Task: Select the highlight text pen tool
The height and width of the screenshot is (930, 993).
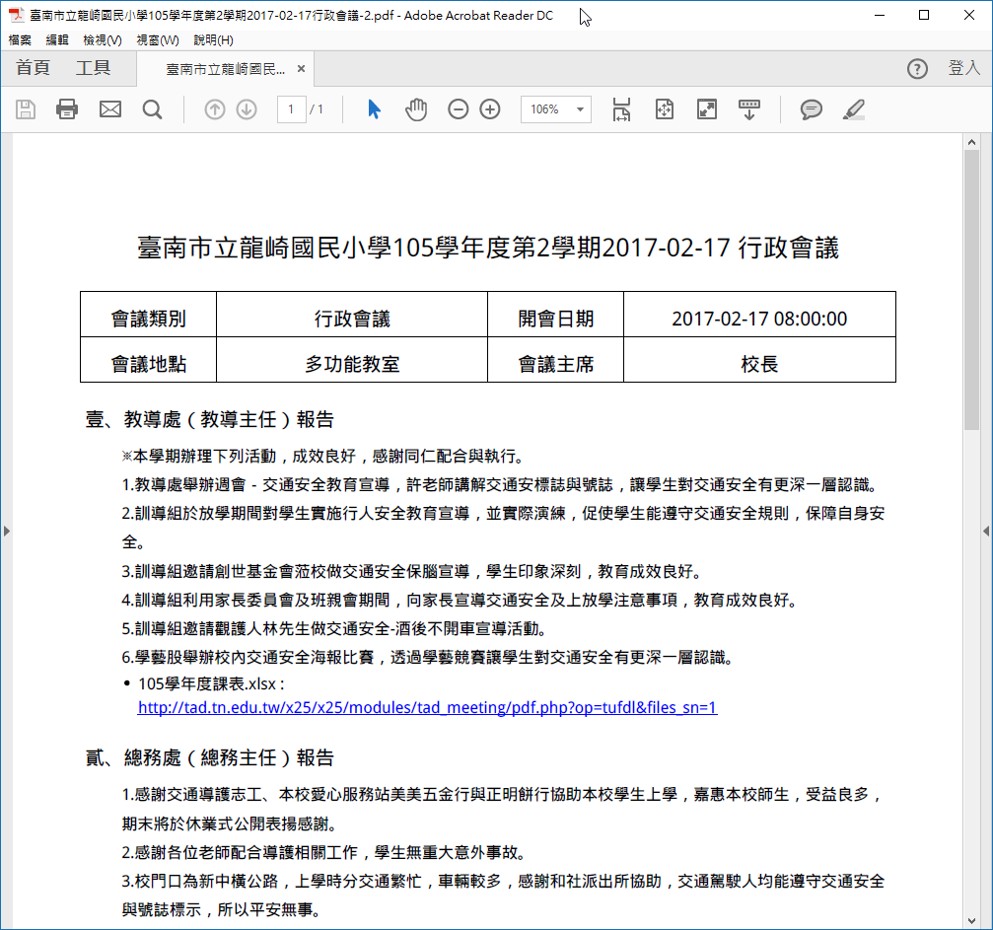Action: (x=854, y=109)
